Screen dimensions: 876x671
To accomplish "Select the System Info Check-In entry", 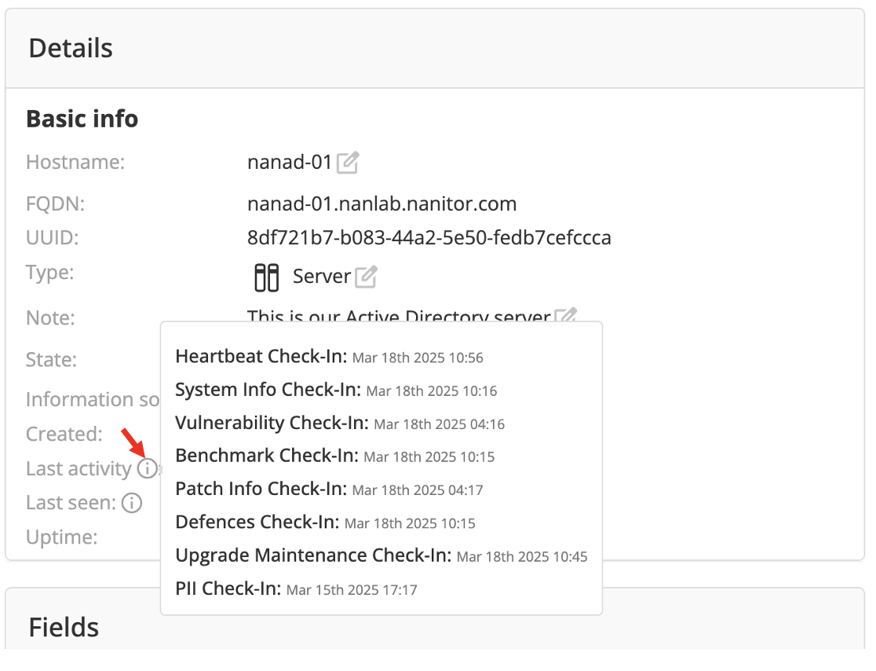I will pyautogui.click(x=336, y=390).
